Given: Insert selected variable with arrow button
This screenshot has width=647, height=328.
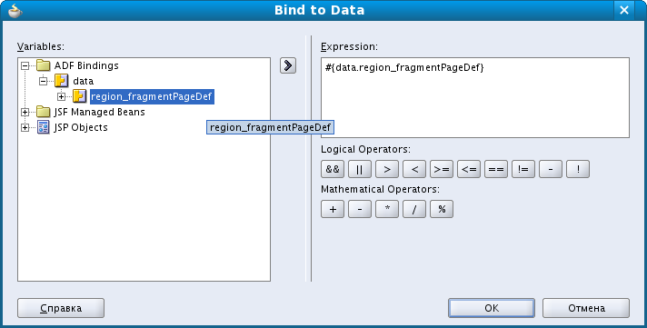Looking at the screenshot, I should [x=287, y=65].
